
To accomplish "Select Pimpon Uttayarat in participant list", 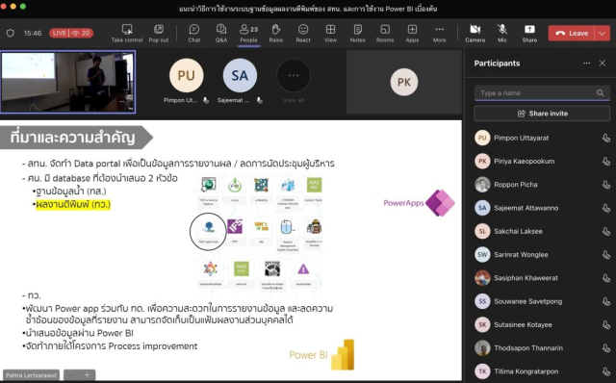I will [x=542, y=138].
